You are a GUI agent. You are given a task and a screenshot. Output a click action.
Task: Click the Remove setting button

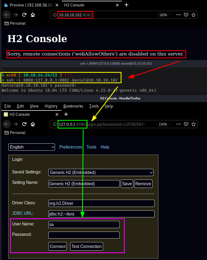tap(143, 184)
